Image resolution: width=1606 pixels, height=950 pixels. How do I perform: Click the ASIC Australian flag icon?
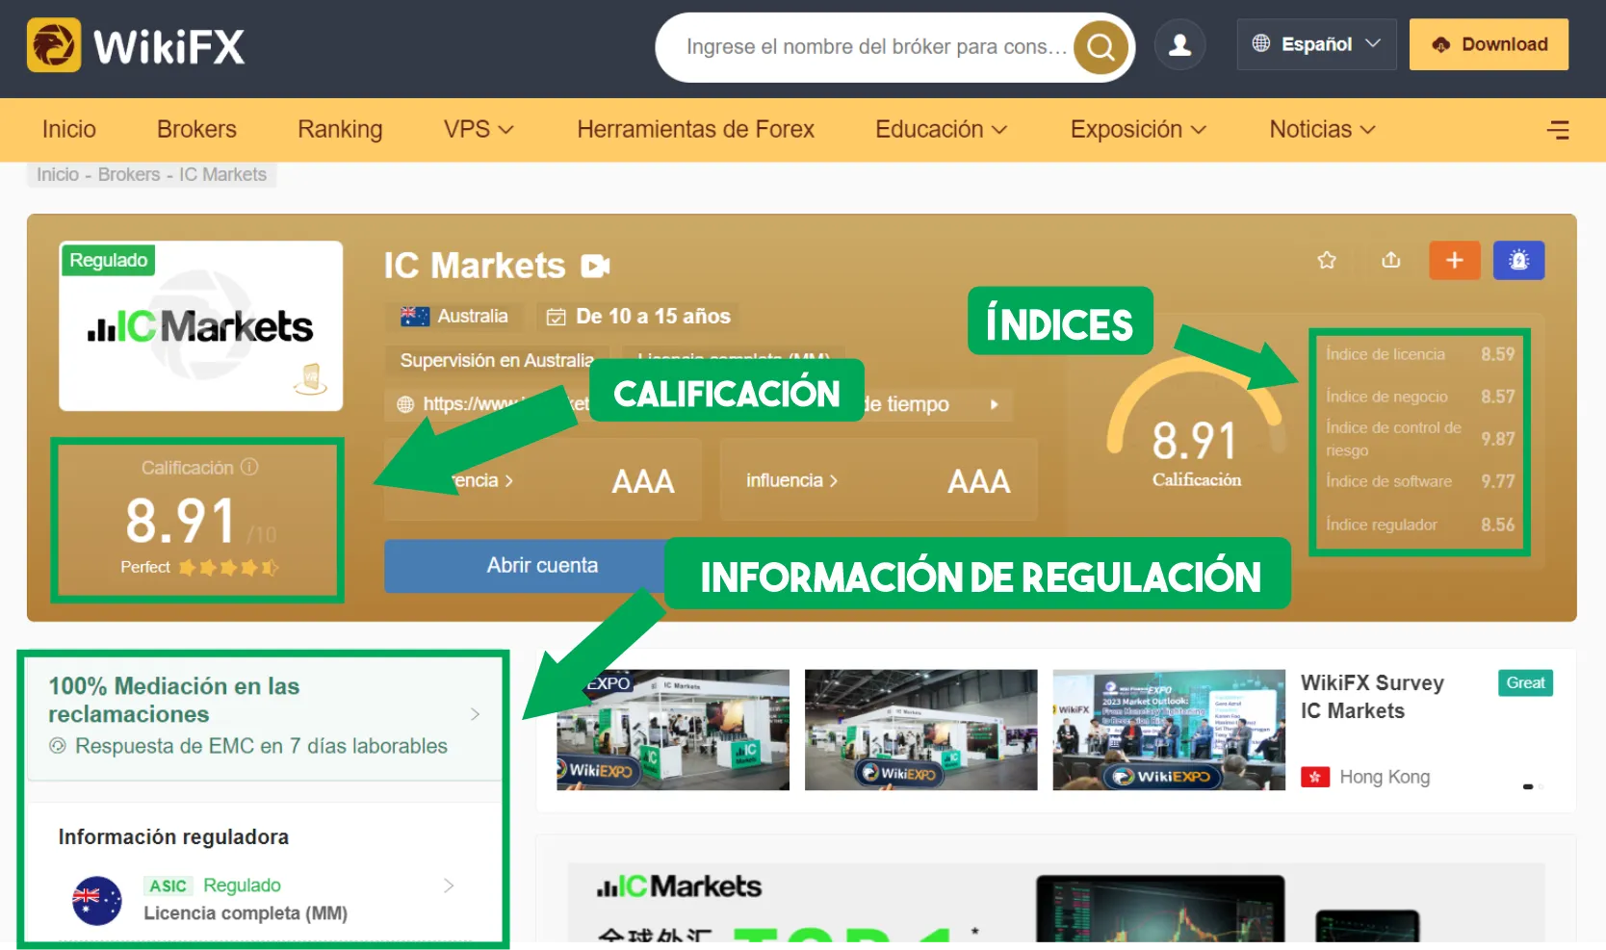(x=97, y=901)
